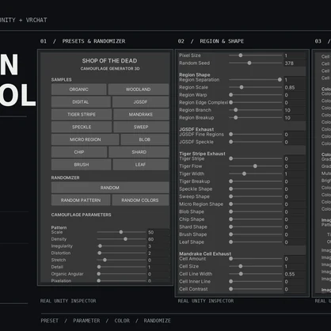The height and width of the screenshot is (331, 331).
Task: Adjust the Chip Shape slider
Action: pyautogui.click(x=256, y=219)
